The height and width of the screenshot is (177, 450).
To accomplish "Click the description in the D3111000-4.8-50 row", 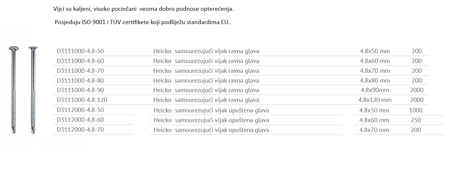I will pos(206,51).
